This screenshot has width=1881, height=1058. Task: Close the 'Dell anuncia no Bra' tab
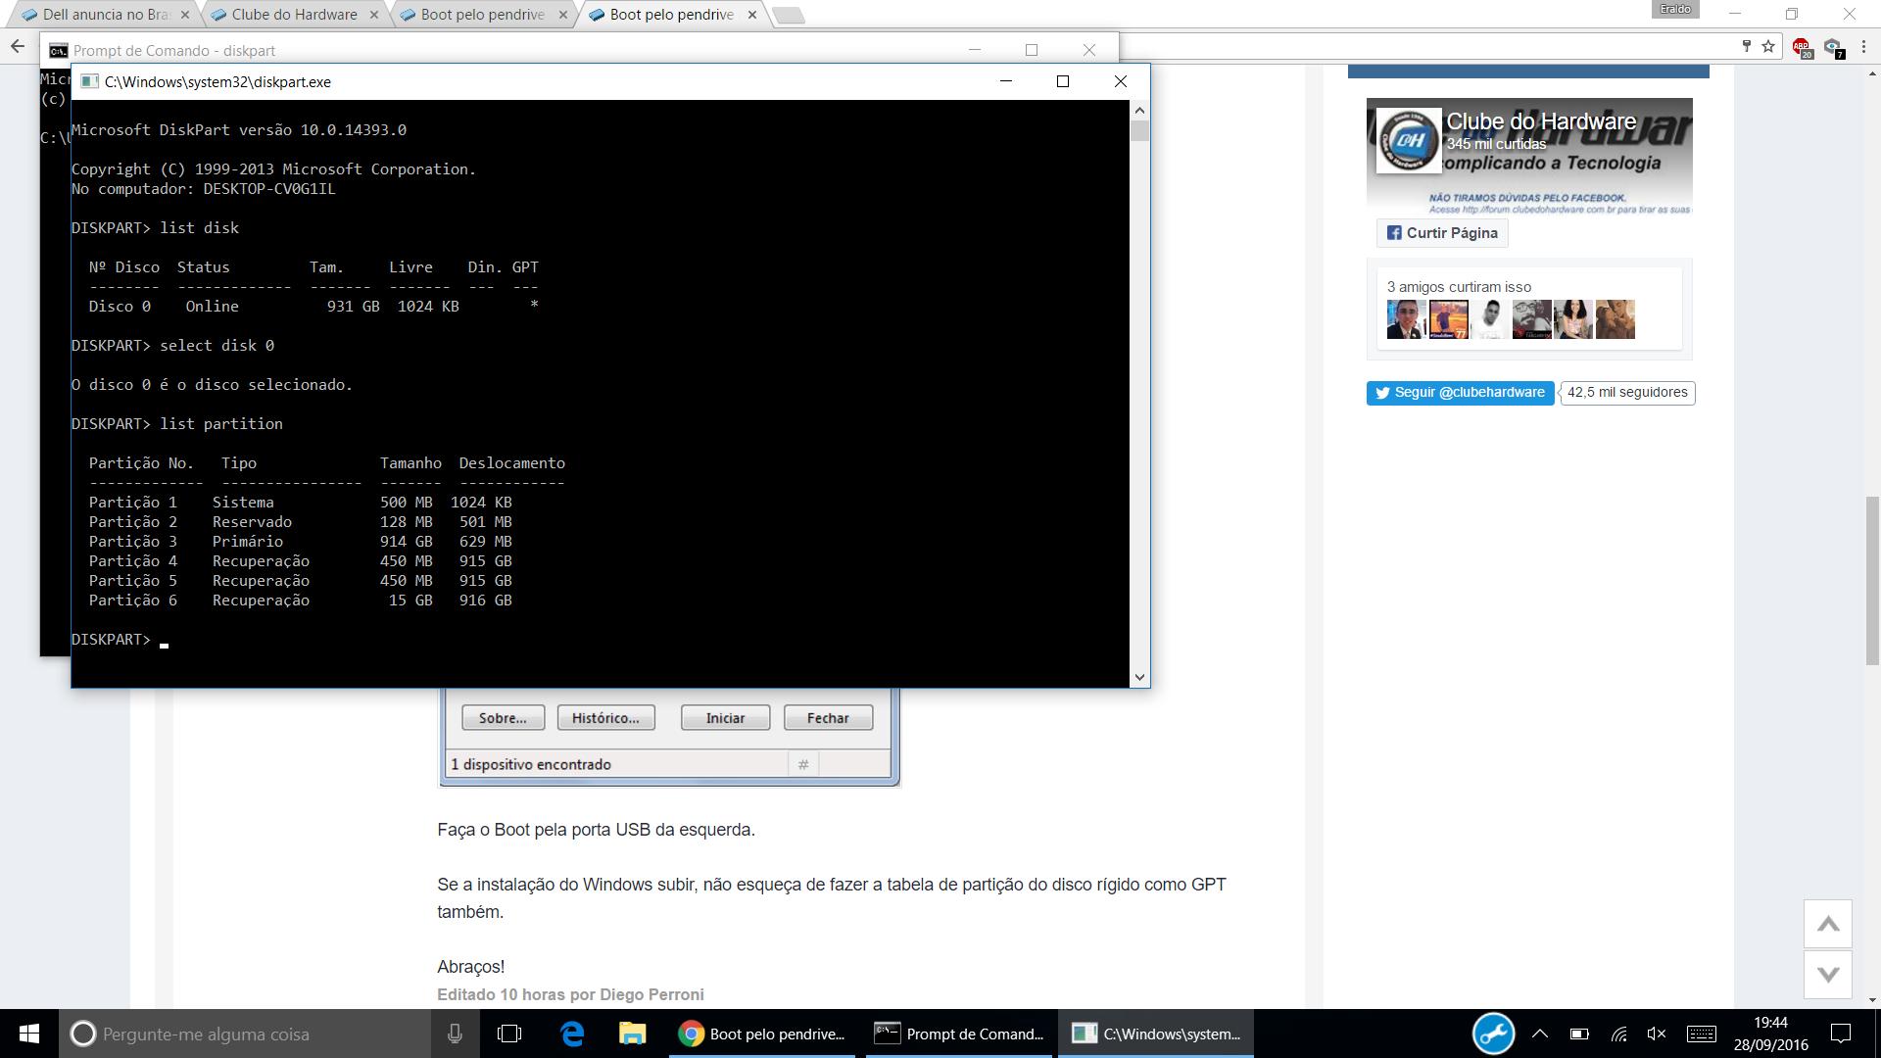point(185,15)
